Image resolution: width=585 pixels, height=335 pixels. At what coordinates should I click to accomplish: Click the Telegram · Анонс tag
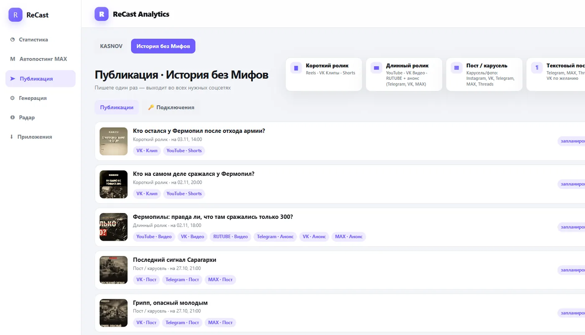click(x=275, y=236)
